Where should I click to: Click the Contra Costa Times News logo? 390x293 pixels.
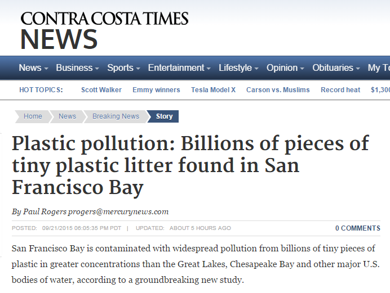coord(104,30)
